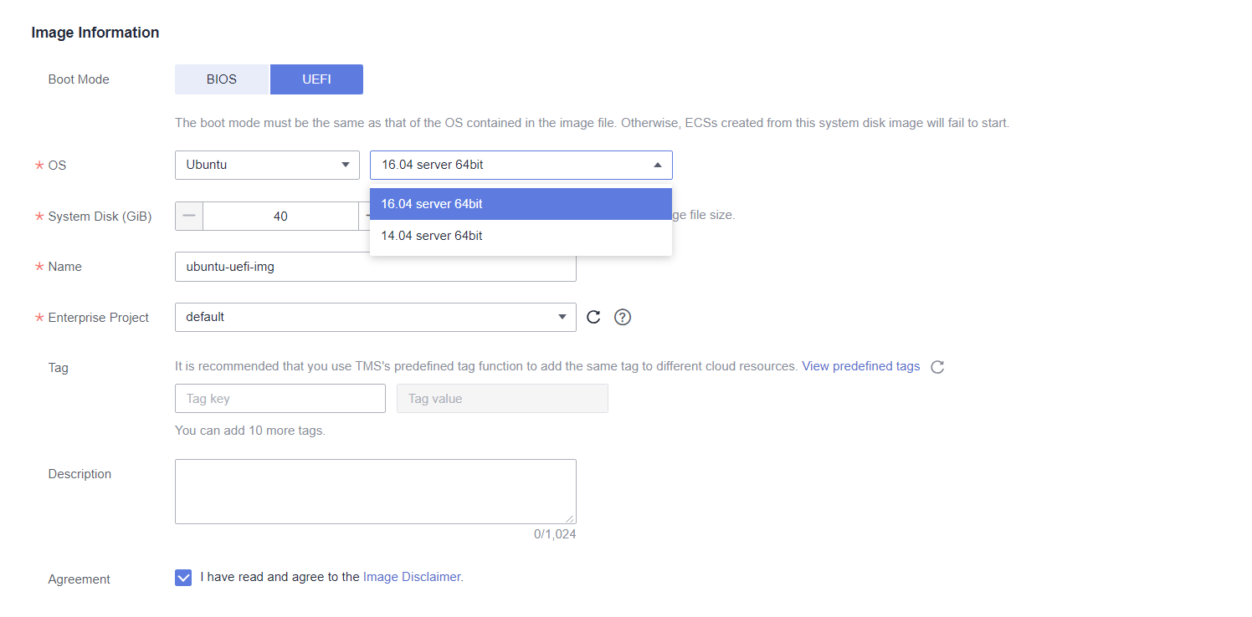This screenshot has height=617, width=1252.
Task: Click the Enterprise Project dropdown caret
Action: [562, 318]
